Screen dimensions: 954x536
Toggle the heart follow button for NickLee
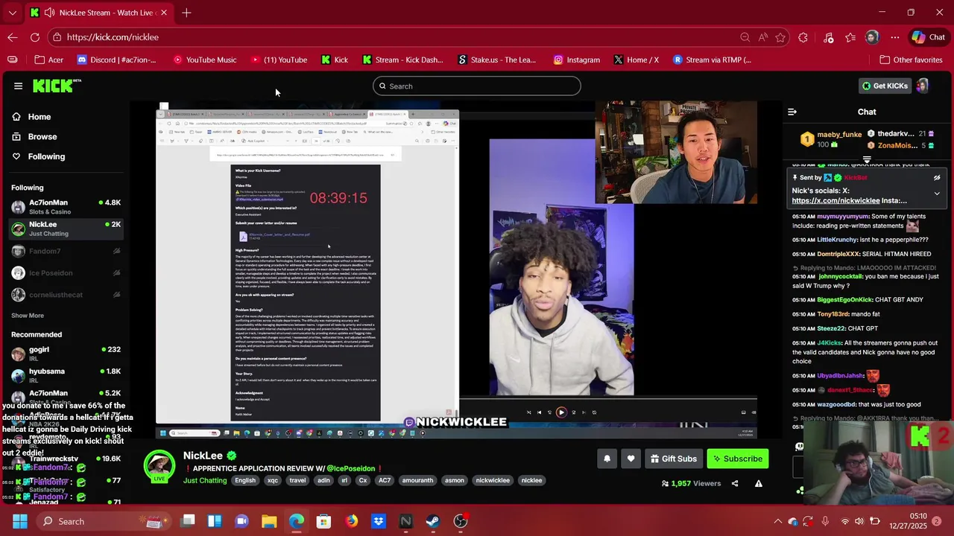[631, 459]
